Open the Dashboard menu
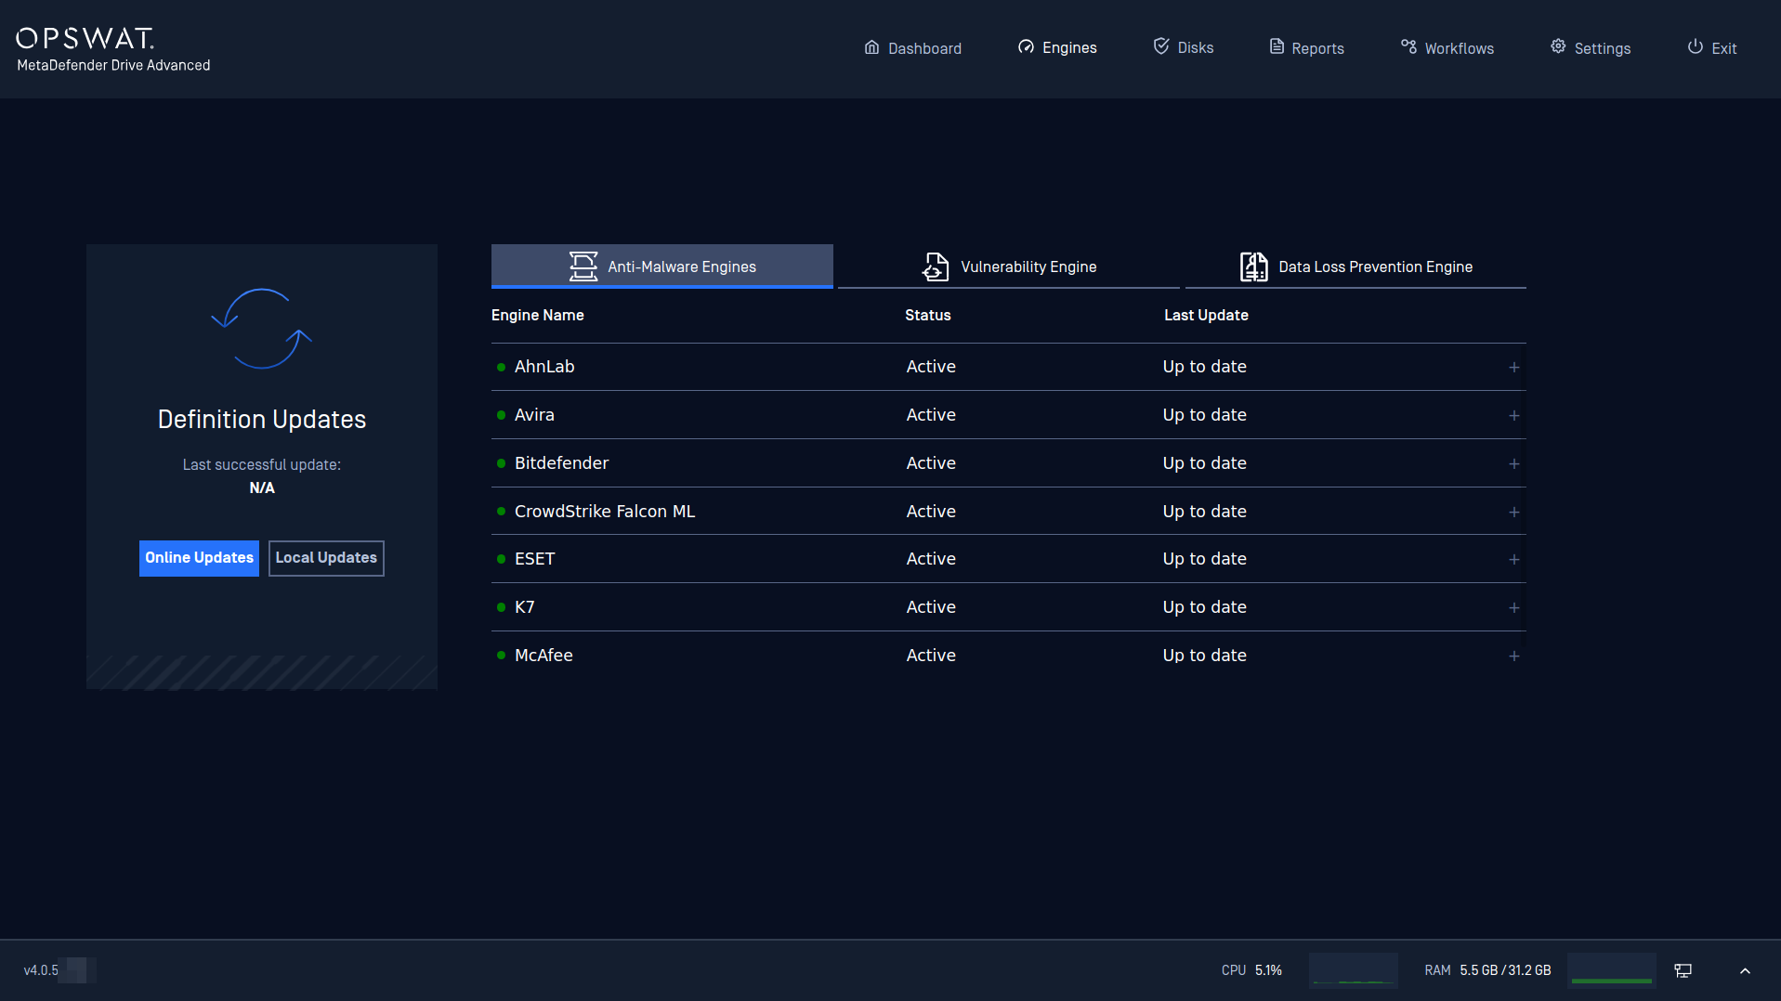Image resolution: width=1781 pixels, height=1001 pixels. coord(913,47)
